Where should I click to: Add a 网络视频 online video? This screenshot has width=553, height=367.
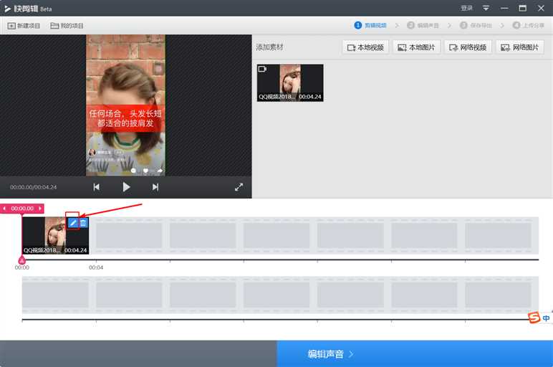pos(468,47)
